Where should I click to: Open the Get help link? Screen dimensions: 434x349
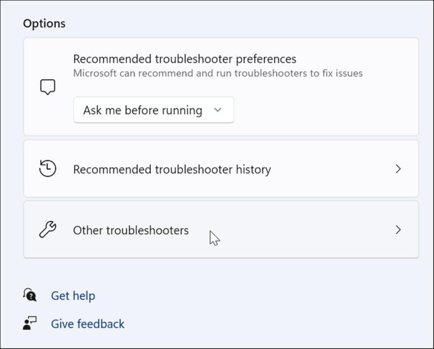pyautogui.click(x=73, y=296)
